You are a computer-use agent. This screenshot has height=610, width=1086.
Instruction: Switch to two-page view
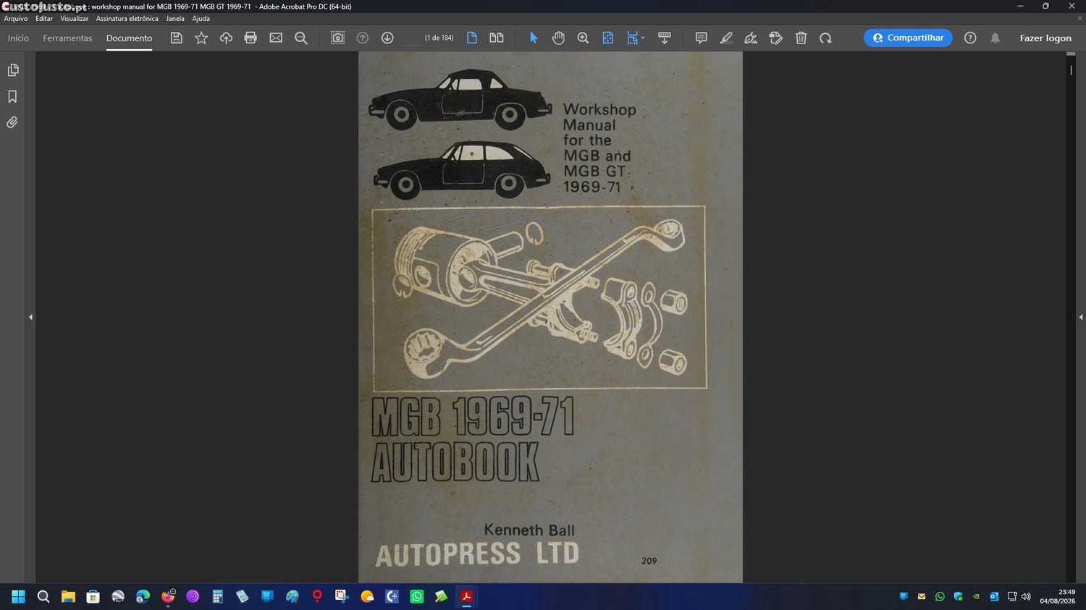tap(497, 38)
